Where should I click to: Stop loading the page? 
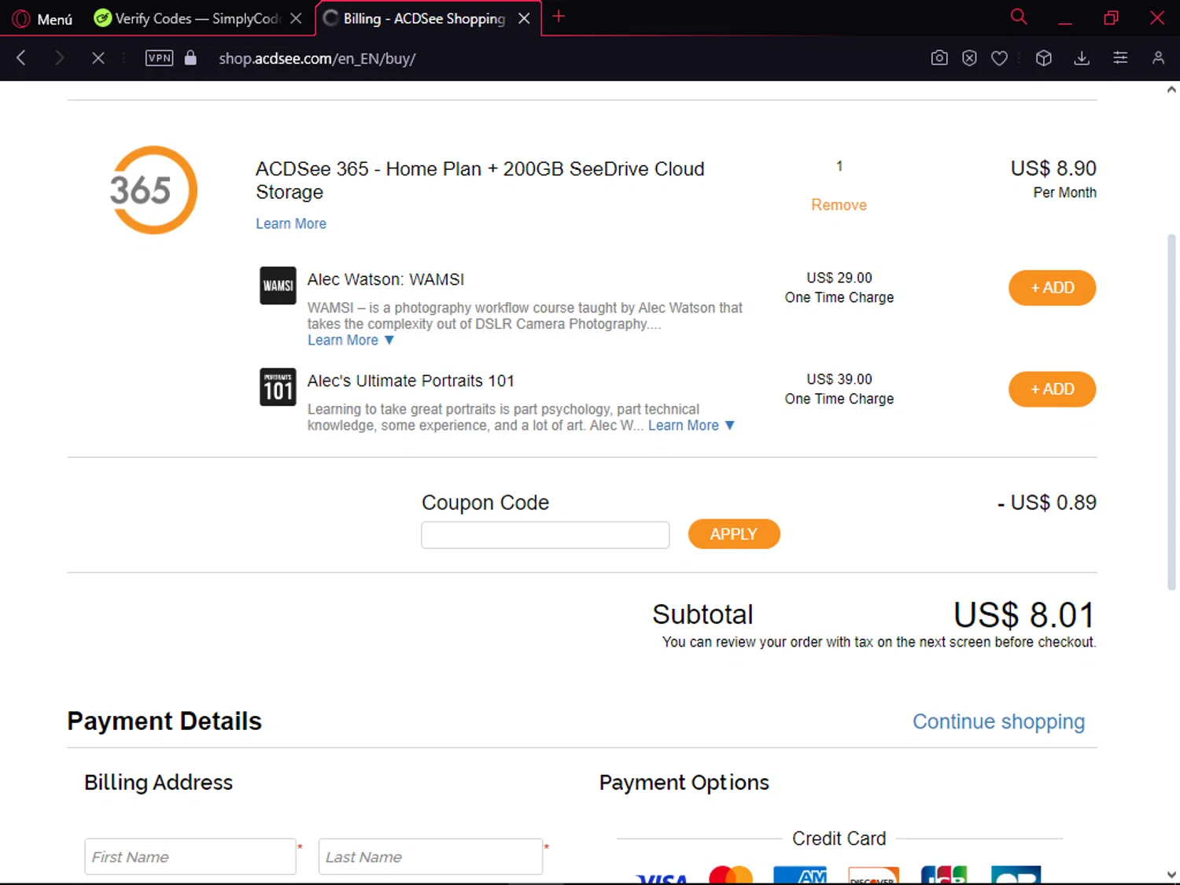98,57
